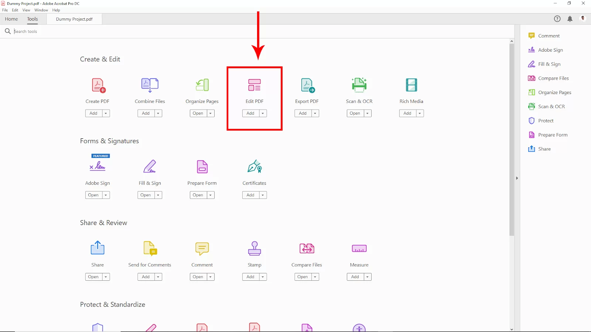The image size is (591, 332).
Task: Open Help via the question mark icon
Action: click(x=557, y=19)
